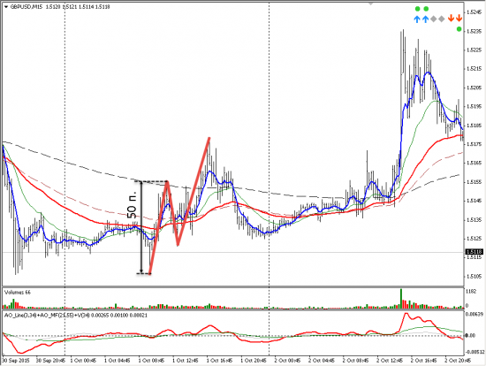Click the 1.5245 price scale label
The height and width of the screenshot is (366, 486).
(x=474, y=12)
